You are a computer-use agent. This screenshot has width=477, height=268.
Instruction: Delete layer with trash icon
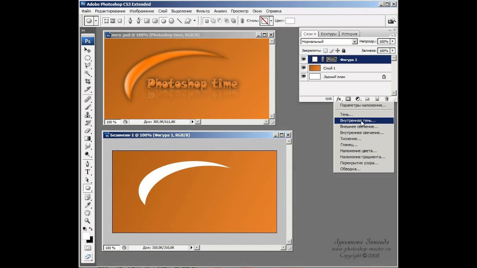(x=386, y=99)
